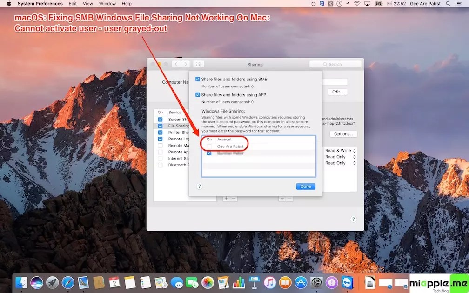Open the Edit menu
The height and width of the screenshot is (293, 469).
(x=73, y=4)
